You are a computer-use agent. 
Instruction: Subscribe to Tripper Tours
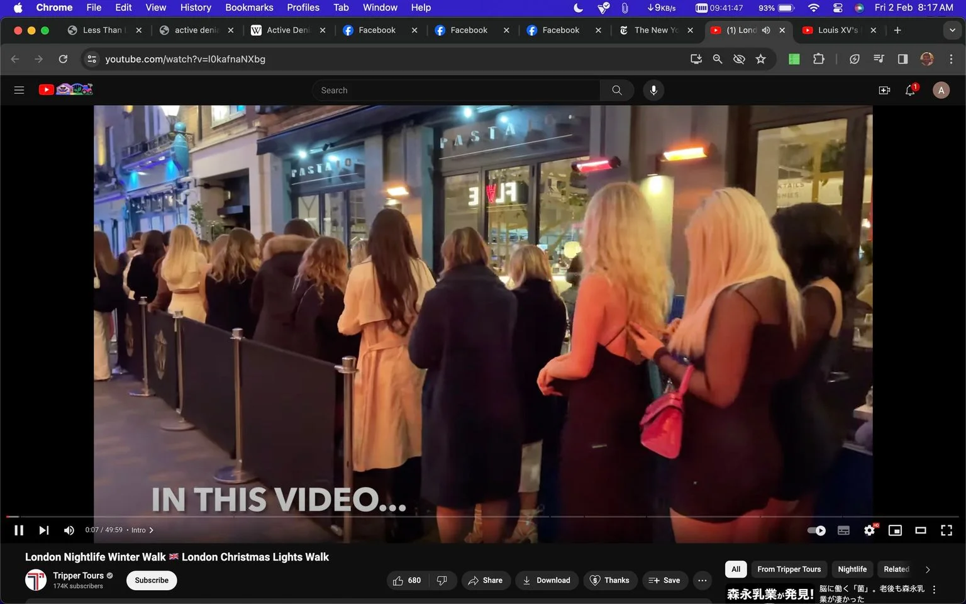tap(152, 580)
